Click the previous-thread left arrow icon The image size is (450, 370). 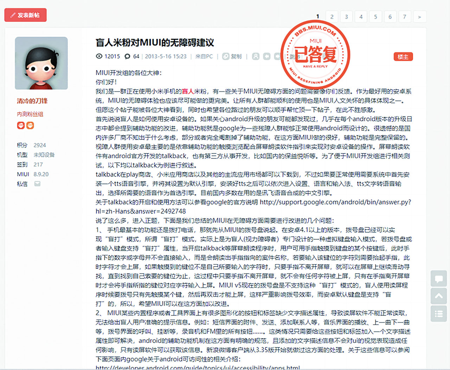pos(267,56)
